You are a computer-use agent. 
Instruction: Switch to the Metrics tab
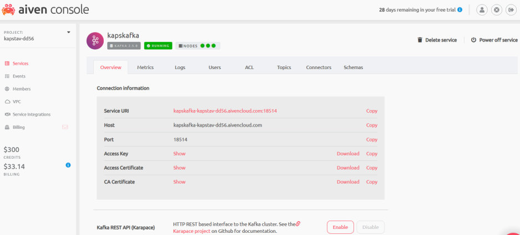[x=145, y=67]
